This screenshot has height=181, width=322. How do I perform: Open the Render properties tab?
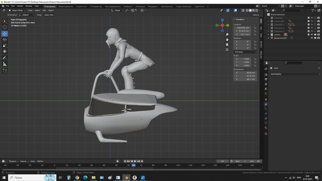click(266, 74)
